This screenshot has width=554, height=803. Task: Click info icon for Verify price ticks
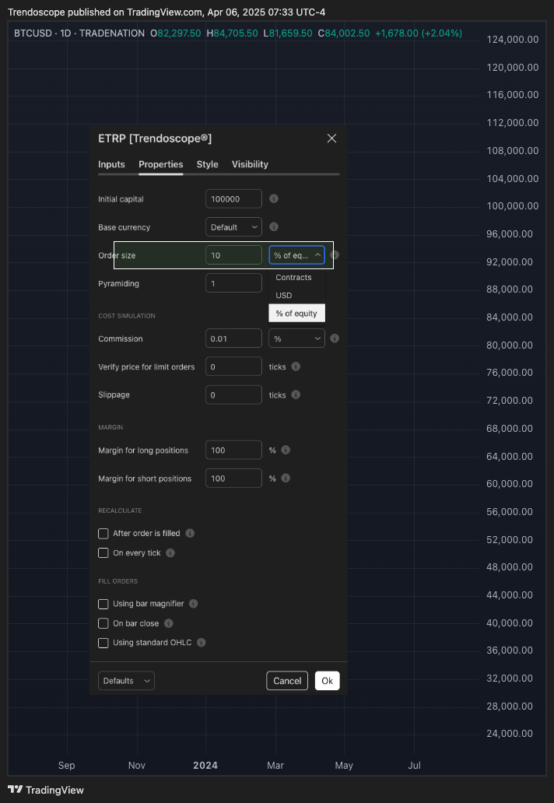tap(296, 366)
